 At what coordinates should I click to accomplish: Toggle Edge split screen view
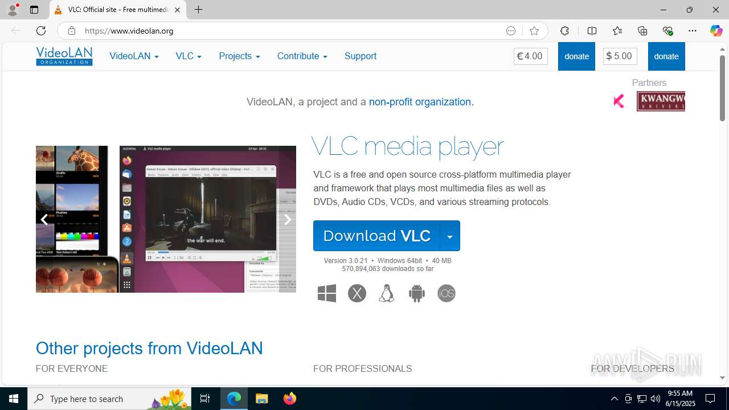pyautogui.click(x=592, y=31)
